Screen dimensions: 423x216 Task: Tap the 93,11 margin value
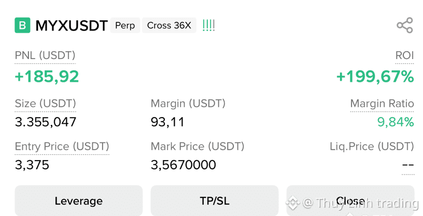point(167,122)
